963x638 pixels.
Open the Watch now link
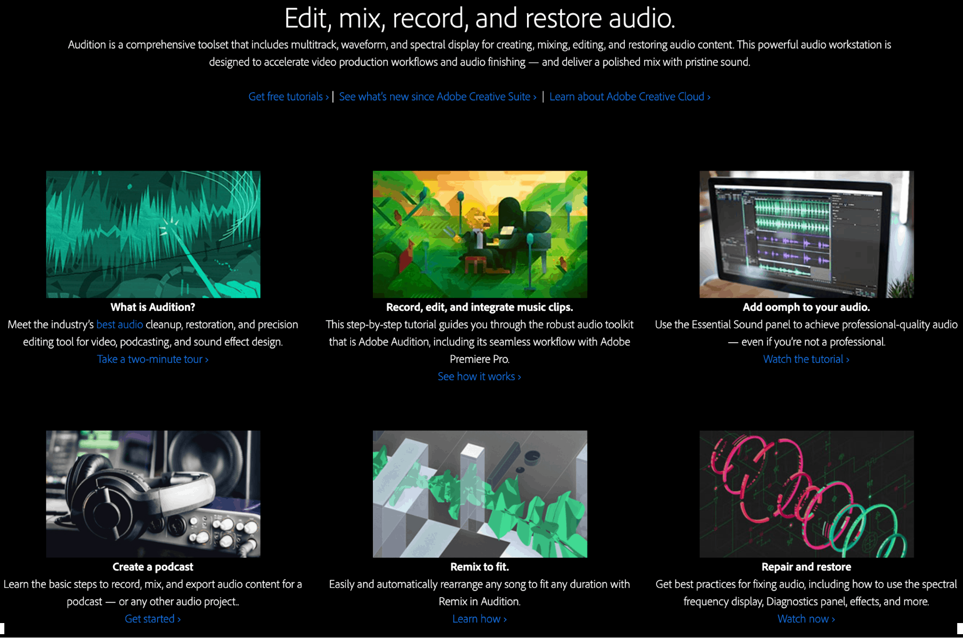tap(806, 619)
